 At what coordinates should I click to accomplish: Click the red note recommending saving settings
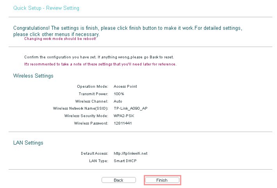pyautogui.click(x=100, y=64)
